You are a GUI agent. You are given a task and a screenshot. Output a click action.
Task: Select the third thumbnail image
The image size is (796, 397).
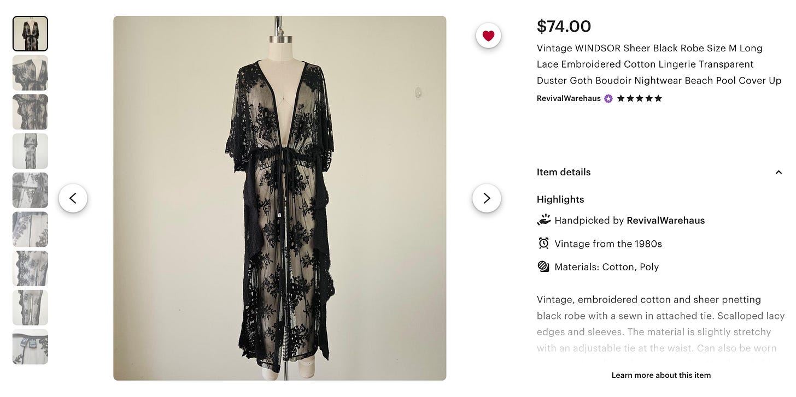click(30, 112)
